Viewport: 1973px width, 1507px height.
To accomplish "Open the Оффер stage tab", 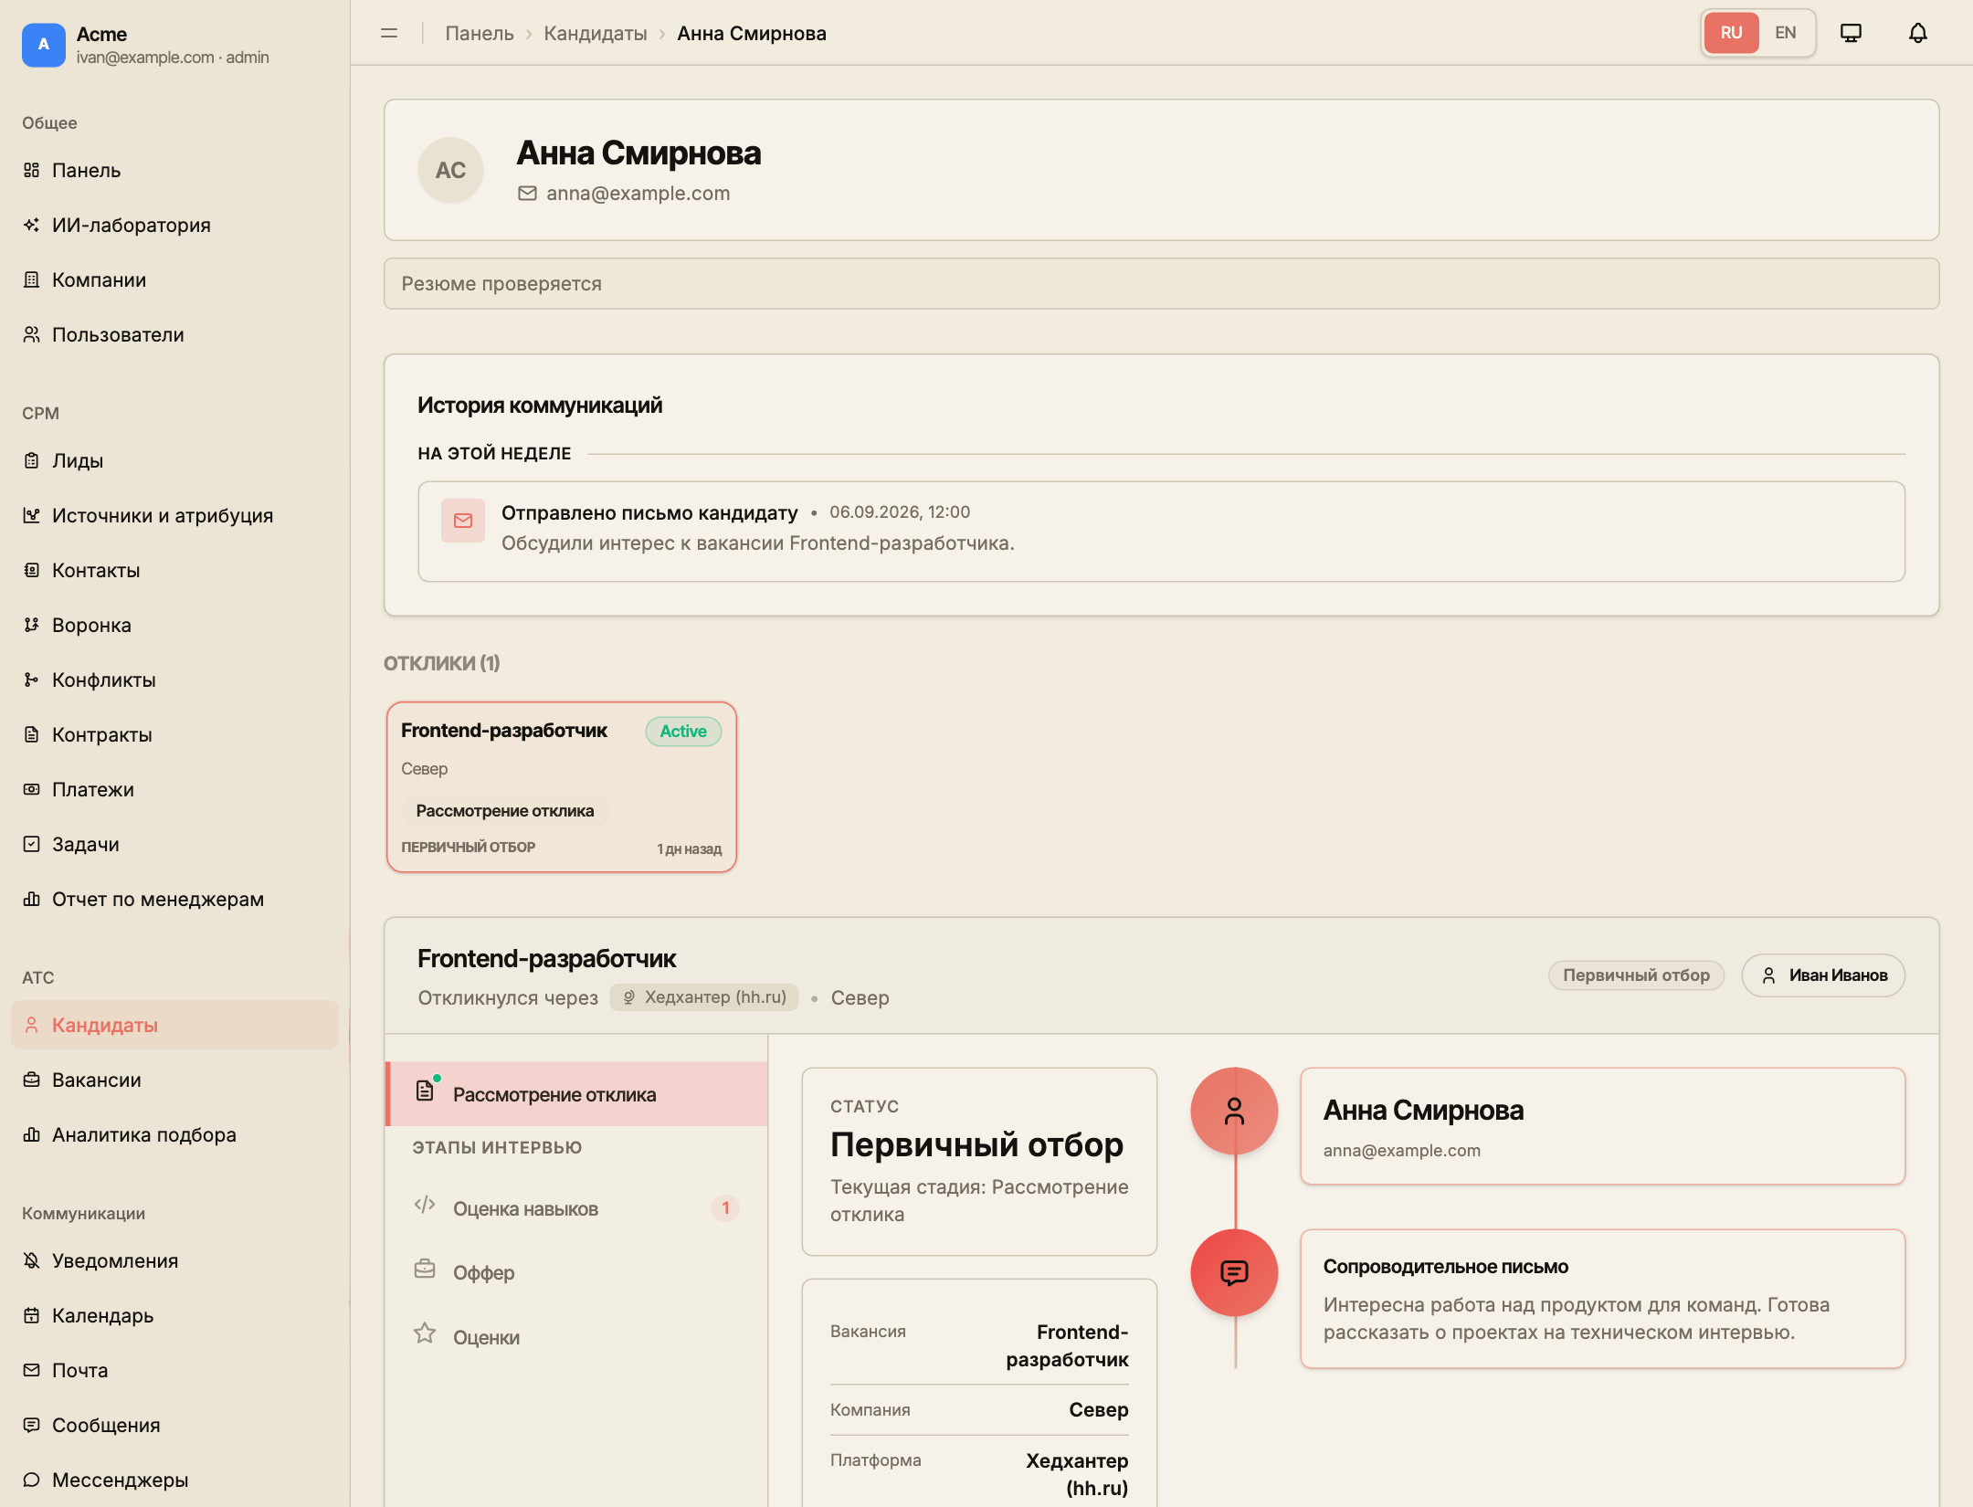I will tap(576, 1272).
